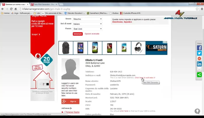The width and height of the screenshot is (204, 118).
Task: Open the Paese country dropdown
Action: (88, 29)
